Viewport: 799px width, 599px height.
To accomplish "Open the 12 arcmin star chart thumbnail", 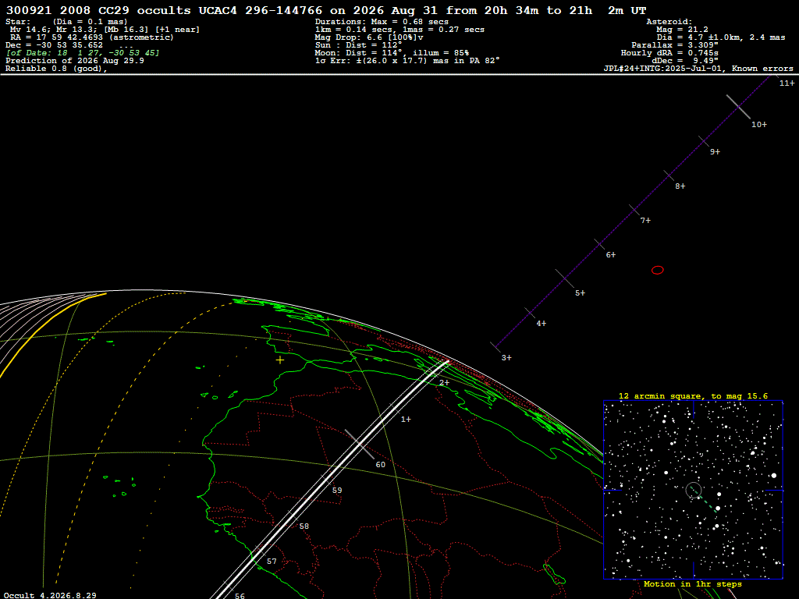I will [693, 490].
